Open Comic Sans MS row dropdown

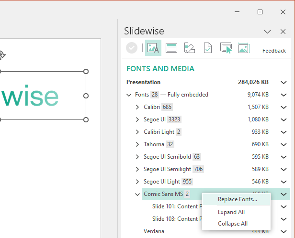click(284, 194)
